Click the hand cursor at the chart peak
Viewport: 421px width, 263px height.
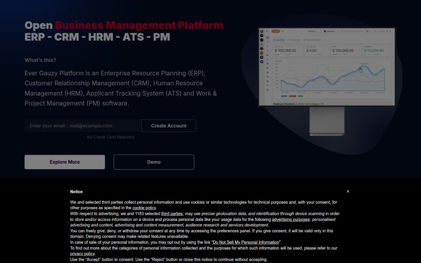click(x=360, y=70)
